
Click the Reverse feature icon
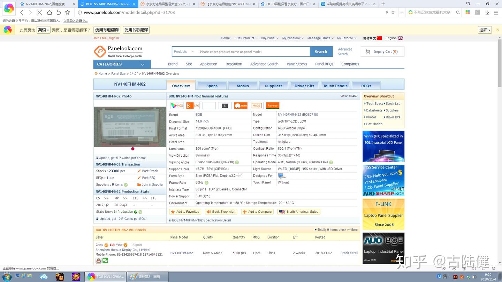click(273, 105)
